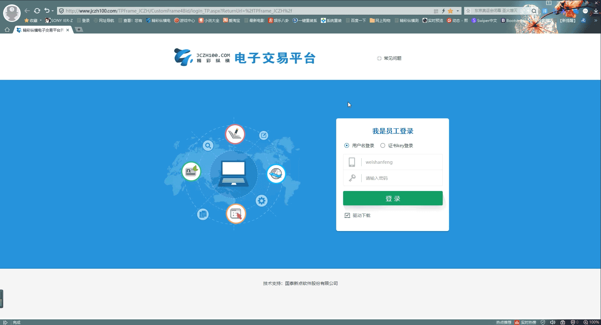Open the downloads arrow icon
Screen dimensions: 601x325
point(596,11)
